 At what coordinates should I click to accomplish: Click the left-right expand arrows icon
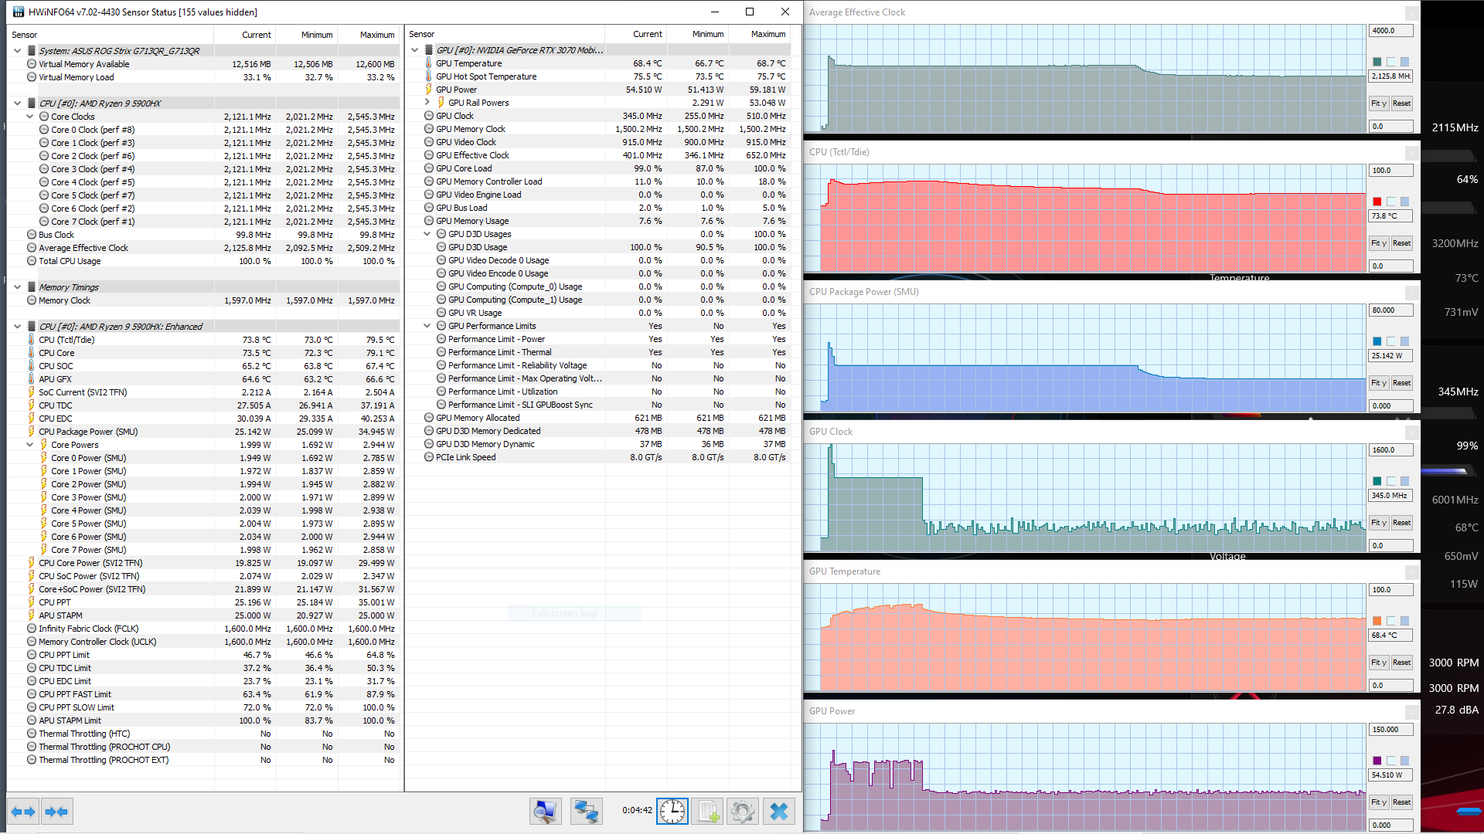(22, 812)
